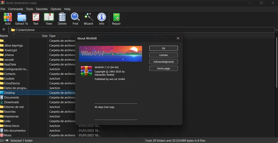Select the Favorites folder row

point(38,111)
